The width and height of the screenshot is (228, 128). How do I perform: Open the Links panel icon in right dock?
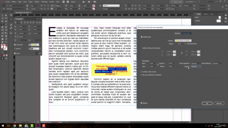[x=226, y=22]
